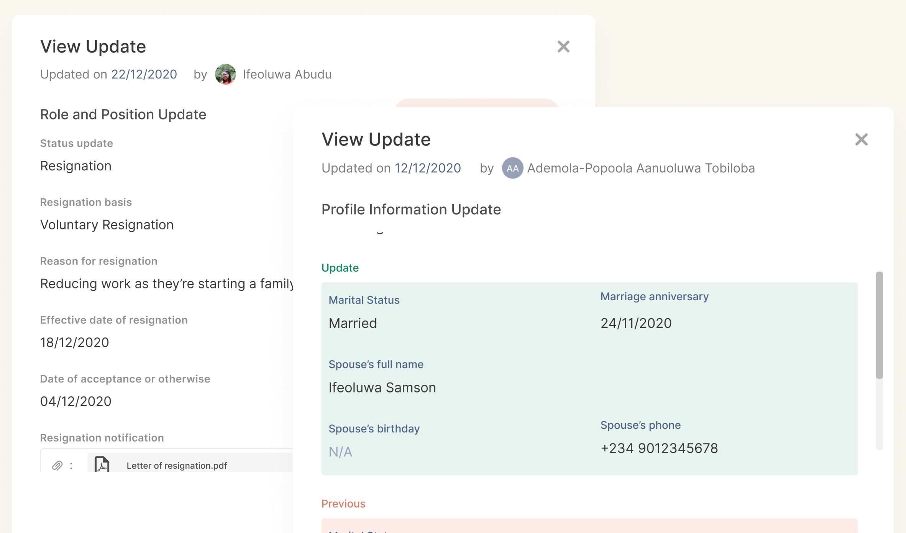
Task: Click the green Update section label
Action: pos(340,268)
